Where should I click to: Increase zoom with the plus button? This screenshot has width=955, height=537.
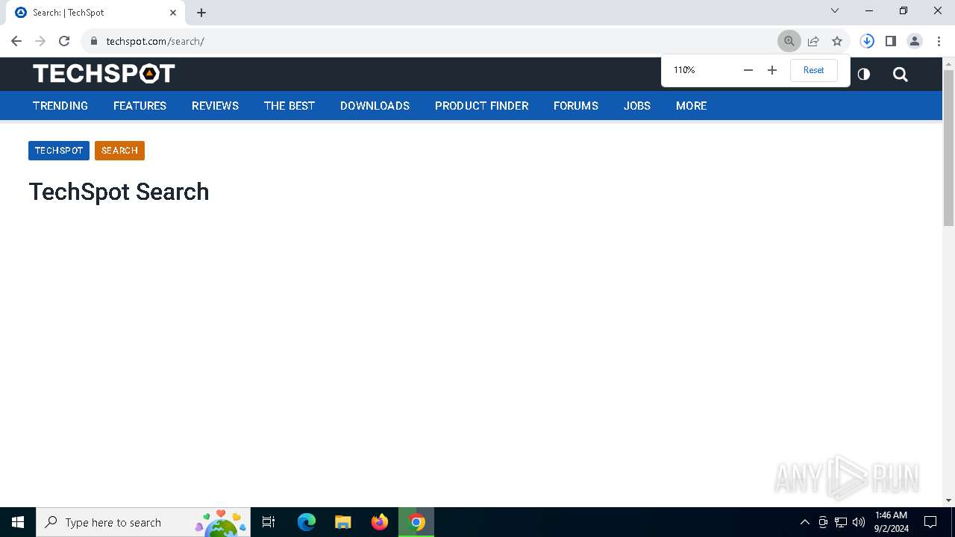(x=772, y=70)
